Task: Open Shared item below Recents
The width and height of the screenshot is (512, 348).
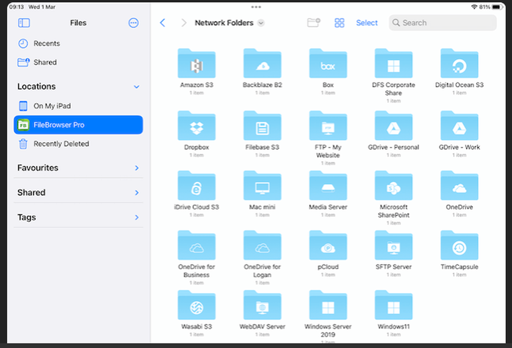Action: pos(78,62)
